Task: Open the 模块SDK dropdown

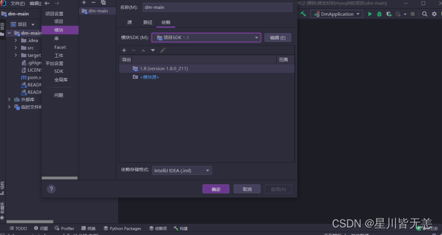Action: pos(206,38)
